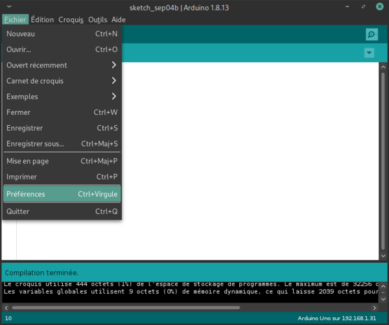Click console horizontal scroll right arrow
Viewport: 389px width, 325px height.
(374, 308)
